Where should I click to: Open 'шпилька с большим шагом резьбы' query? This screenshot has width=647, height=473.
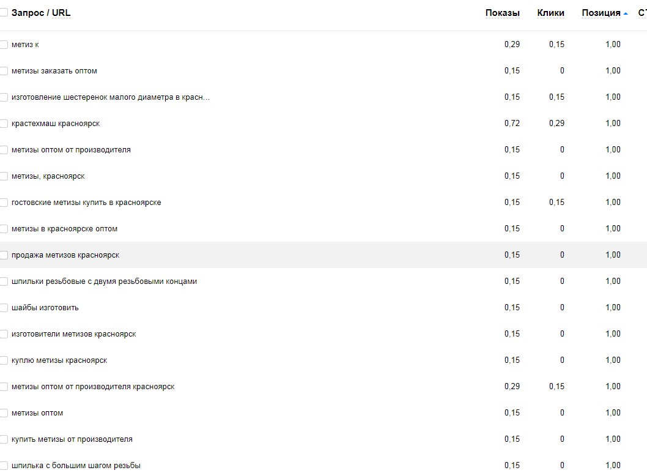[x=76, y=466]
